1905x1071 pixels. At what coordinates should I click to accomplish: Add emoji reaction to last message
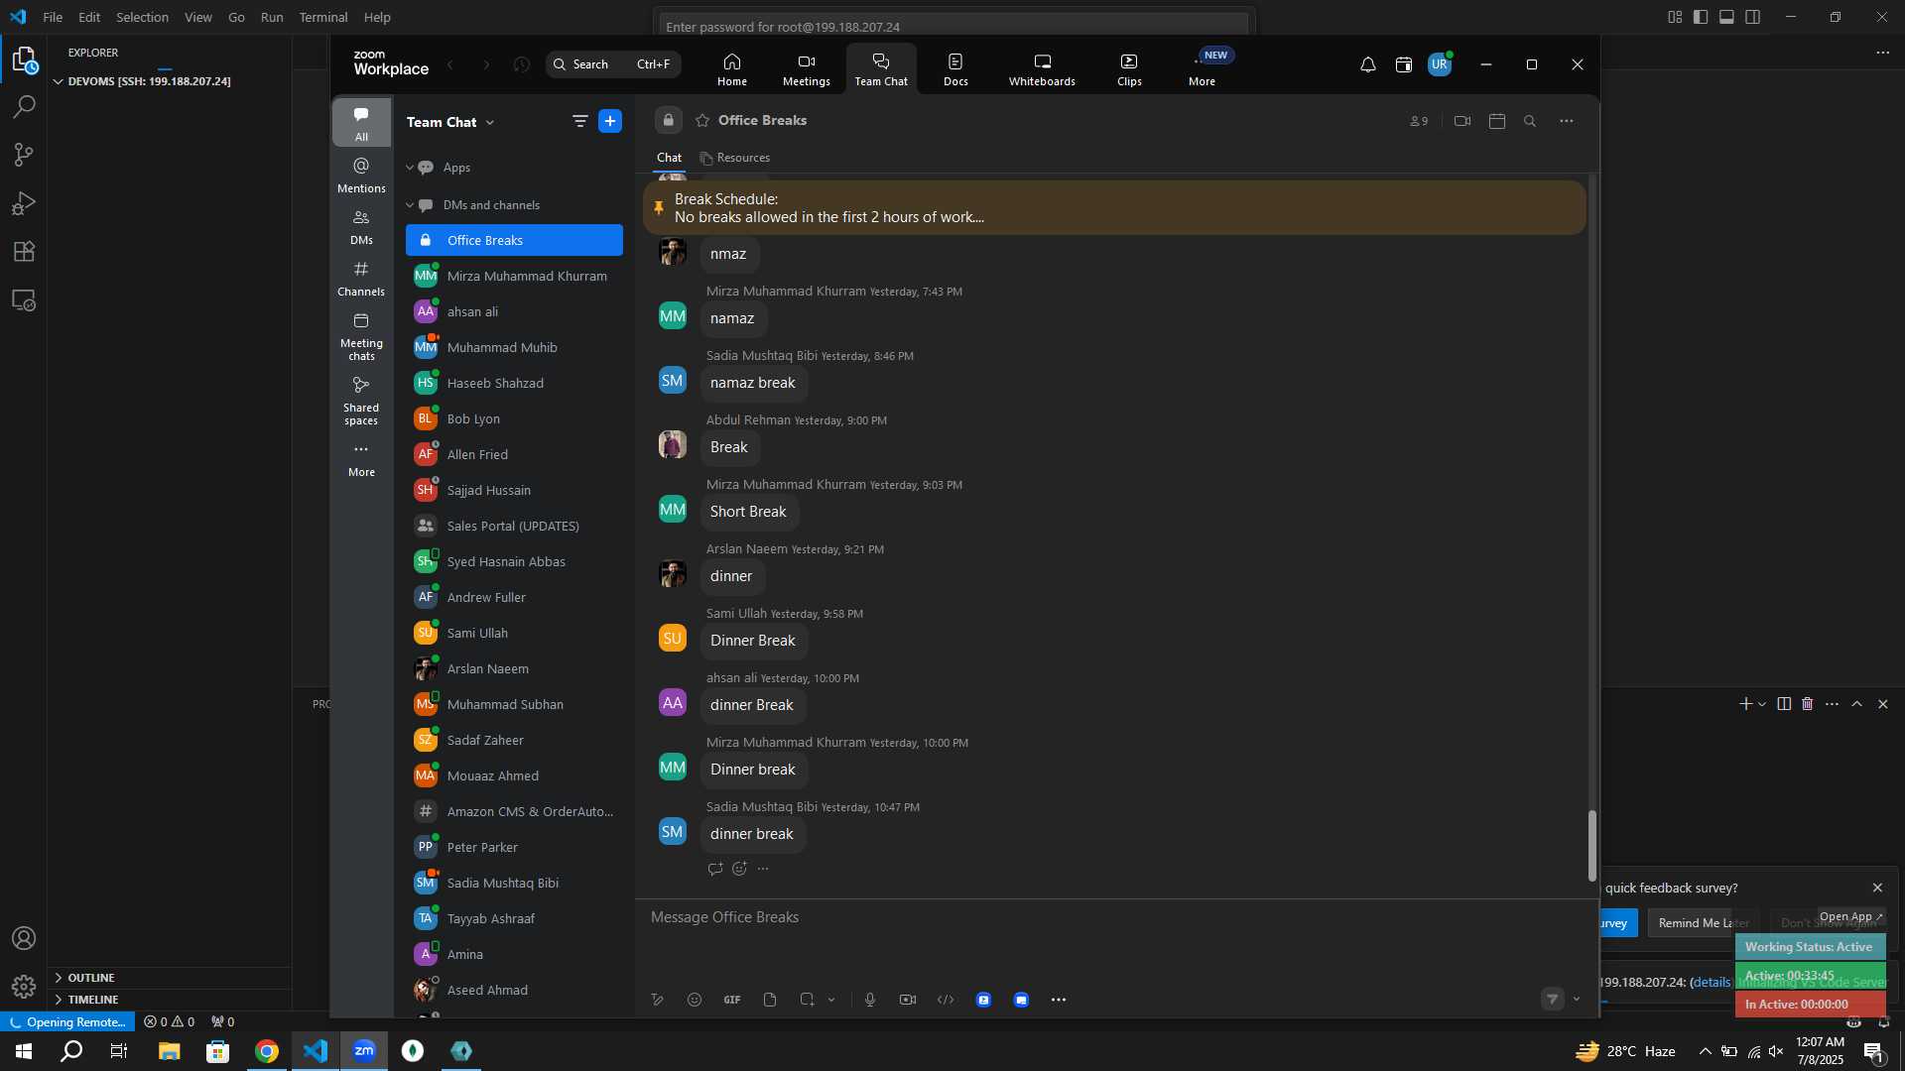coord(739,869)
